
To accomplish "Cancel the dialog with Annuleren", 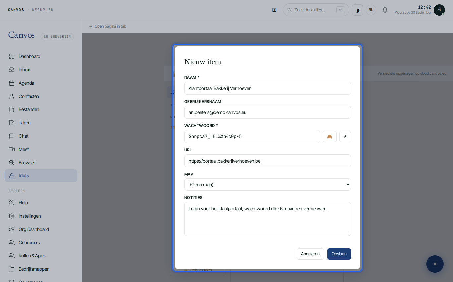I will (x=310, y=254).
